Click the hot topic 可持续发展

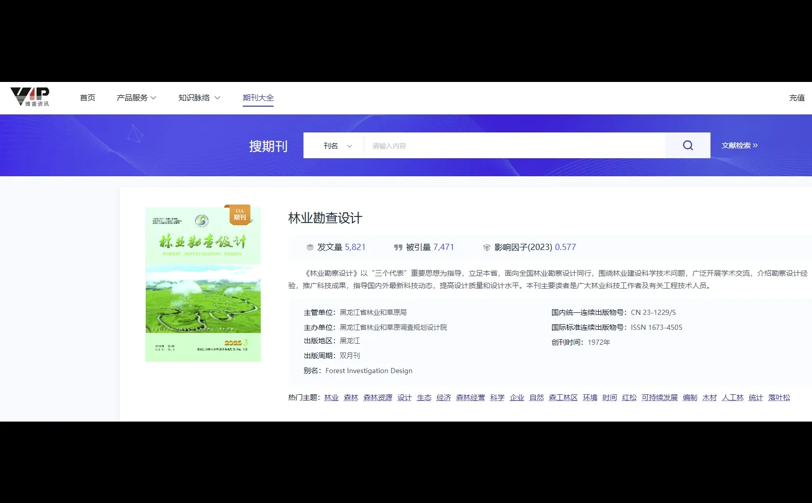659,397
